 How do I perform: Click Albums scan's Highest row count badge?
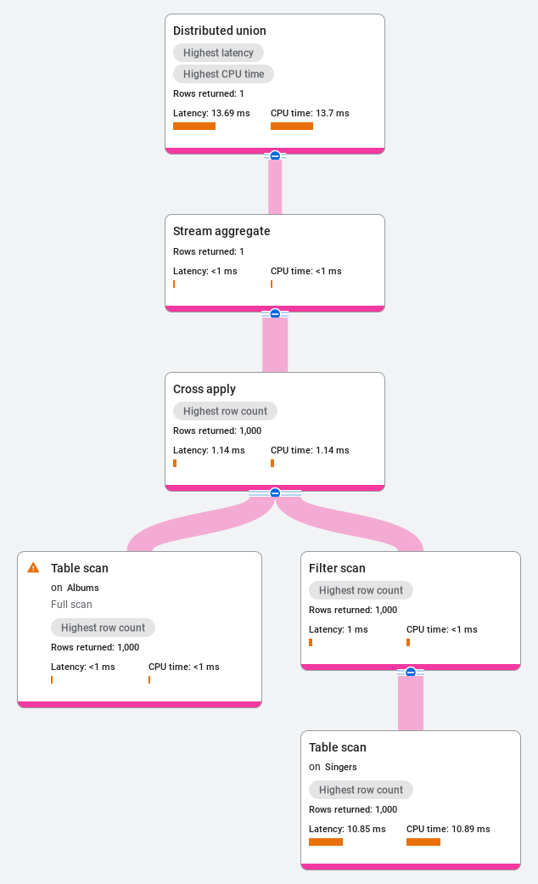[x=103, y=628]
